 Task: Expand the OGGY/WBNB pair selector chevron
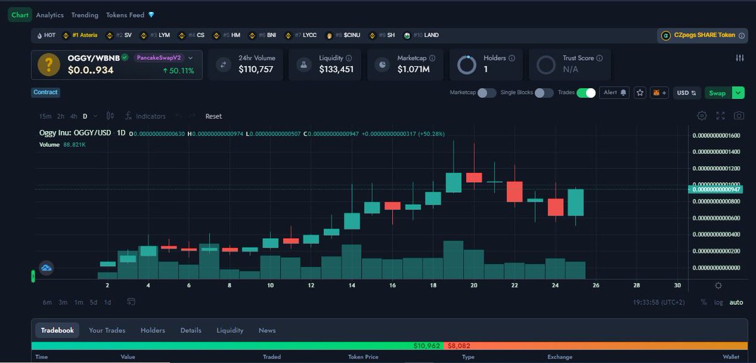(x=190, y=58)
